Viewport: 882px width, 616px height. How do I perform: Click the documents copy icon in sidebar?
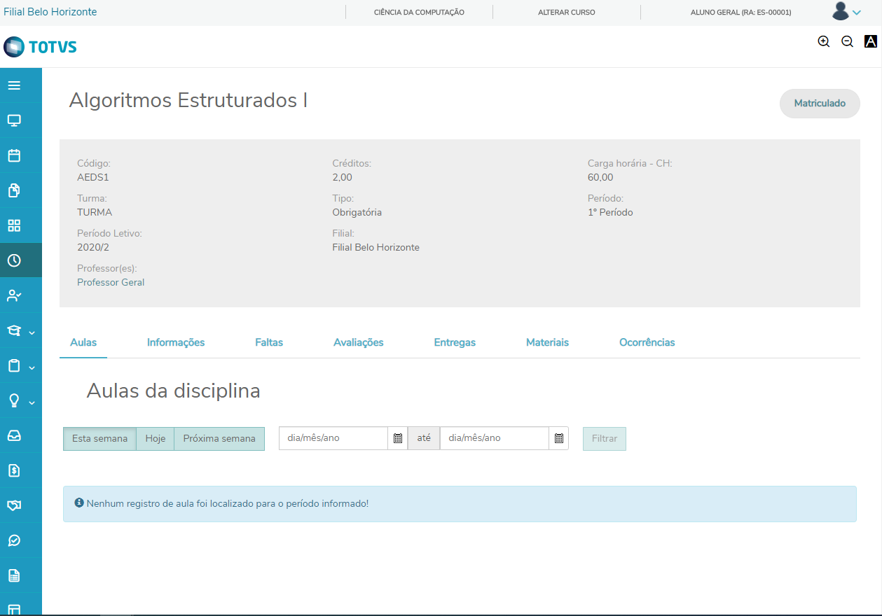point(14,190)
